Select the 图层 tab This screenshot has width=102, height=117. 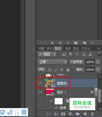click(x=58, y=48)
